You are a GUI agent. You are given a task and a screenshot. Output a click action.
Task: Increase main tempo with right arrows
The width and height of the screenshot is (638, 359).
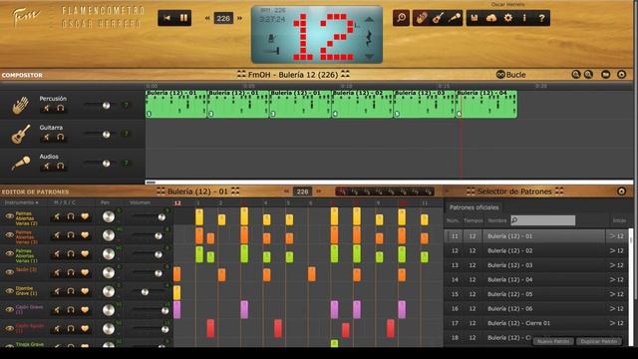pyautogui.click(x=239, y=18)
